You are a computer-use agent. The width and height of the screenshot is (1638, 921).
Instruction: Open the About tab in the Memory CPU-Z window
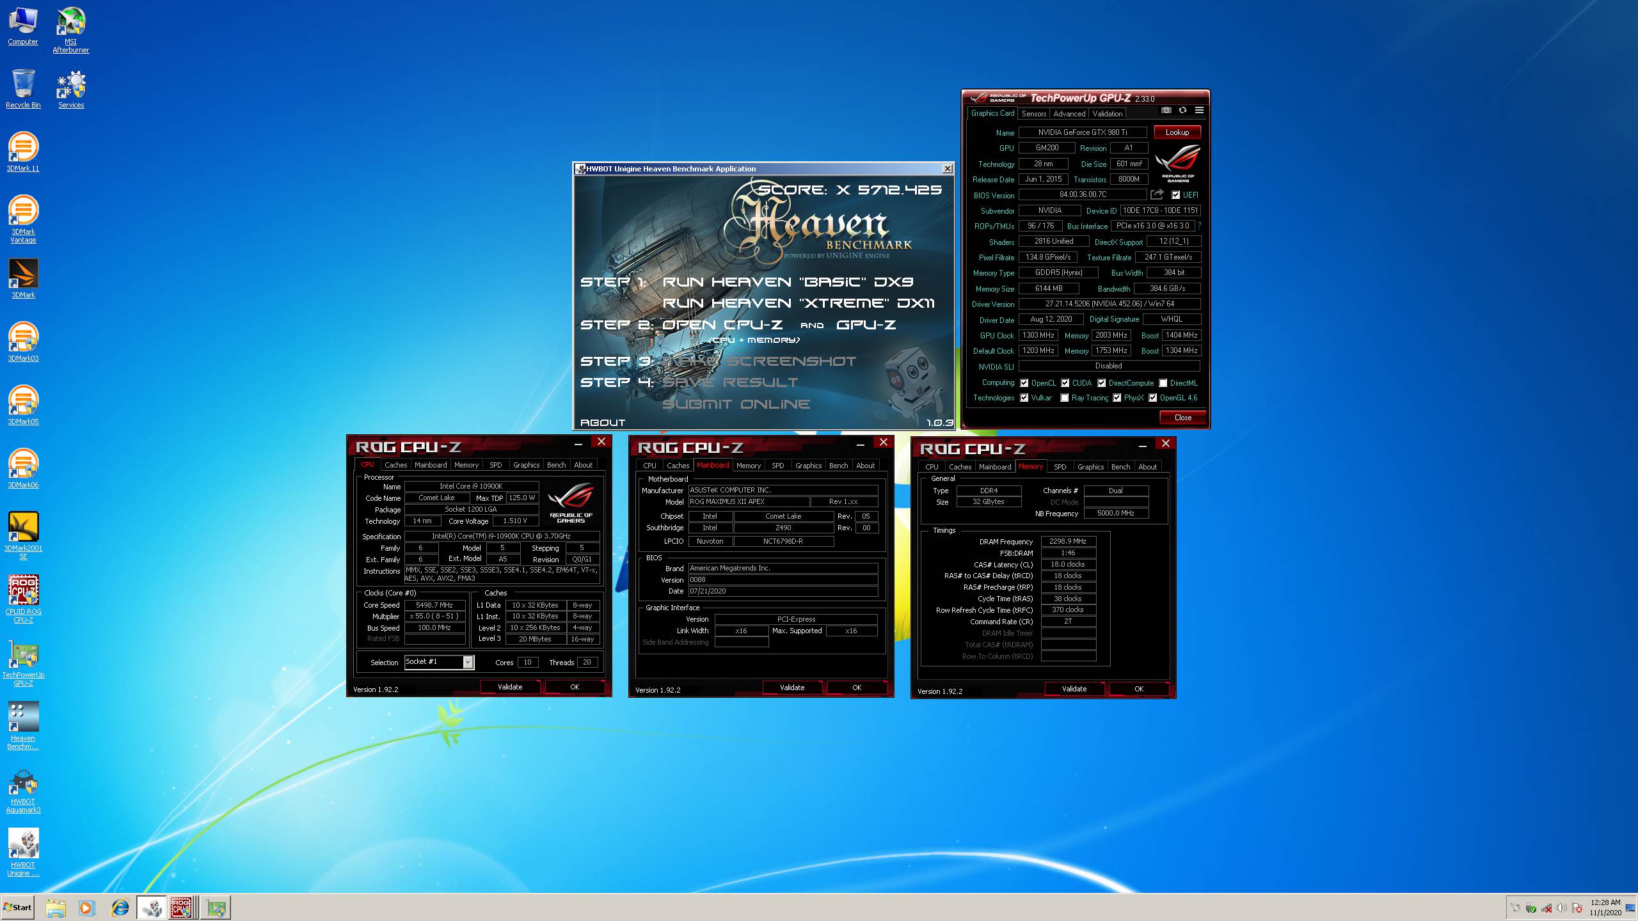1147,467
